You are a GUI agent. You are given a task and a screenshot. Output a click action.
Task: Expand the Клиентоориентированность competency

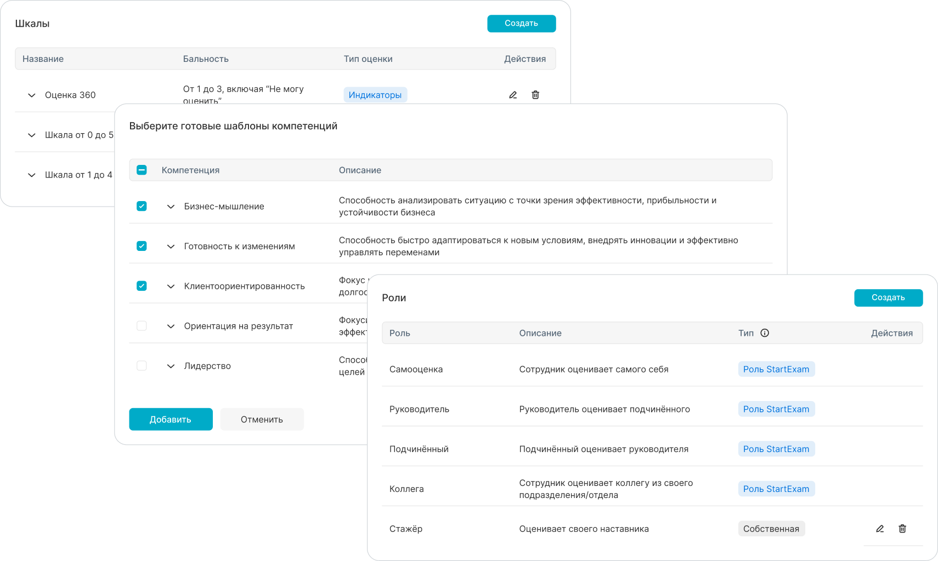click(171, 287)
